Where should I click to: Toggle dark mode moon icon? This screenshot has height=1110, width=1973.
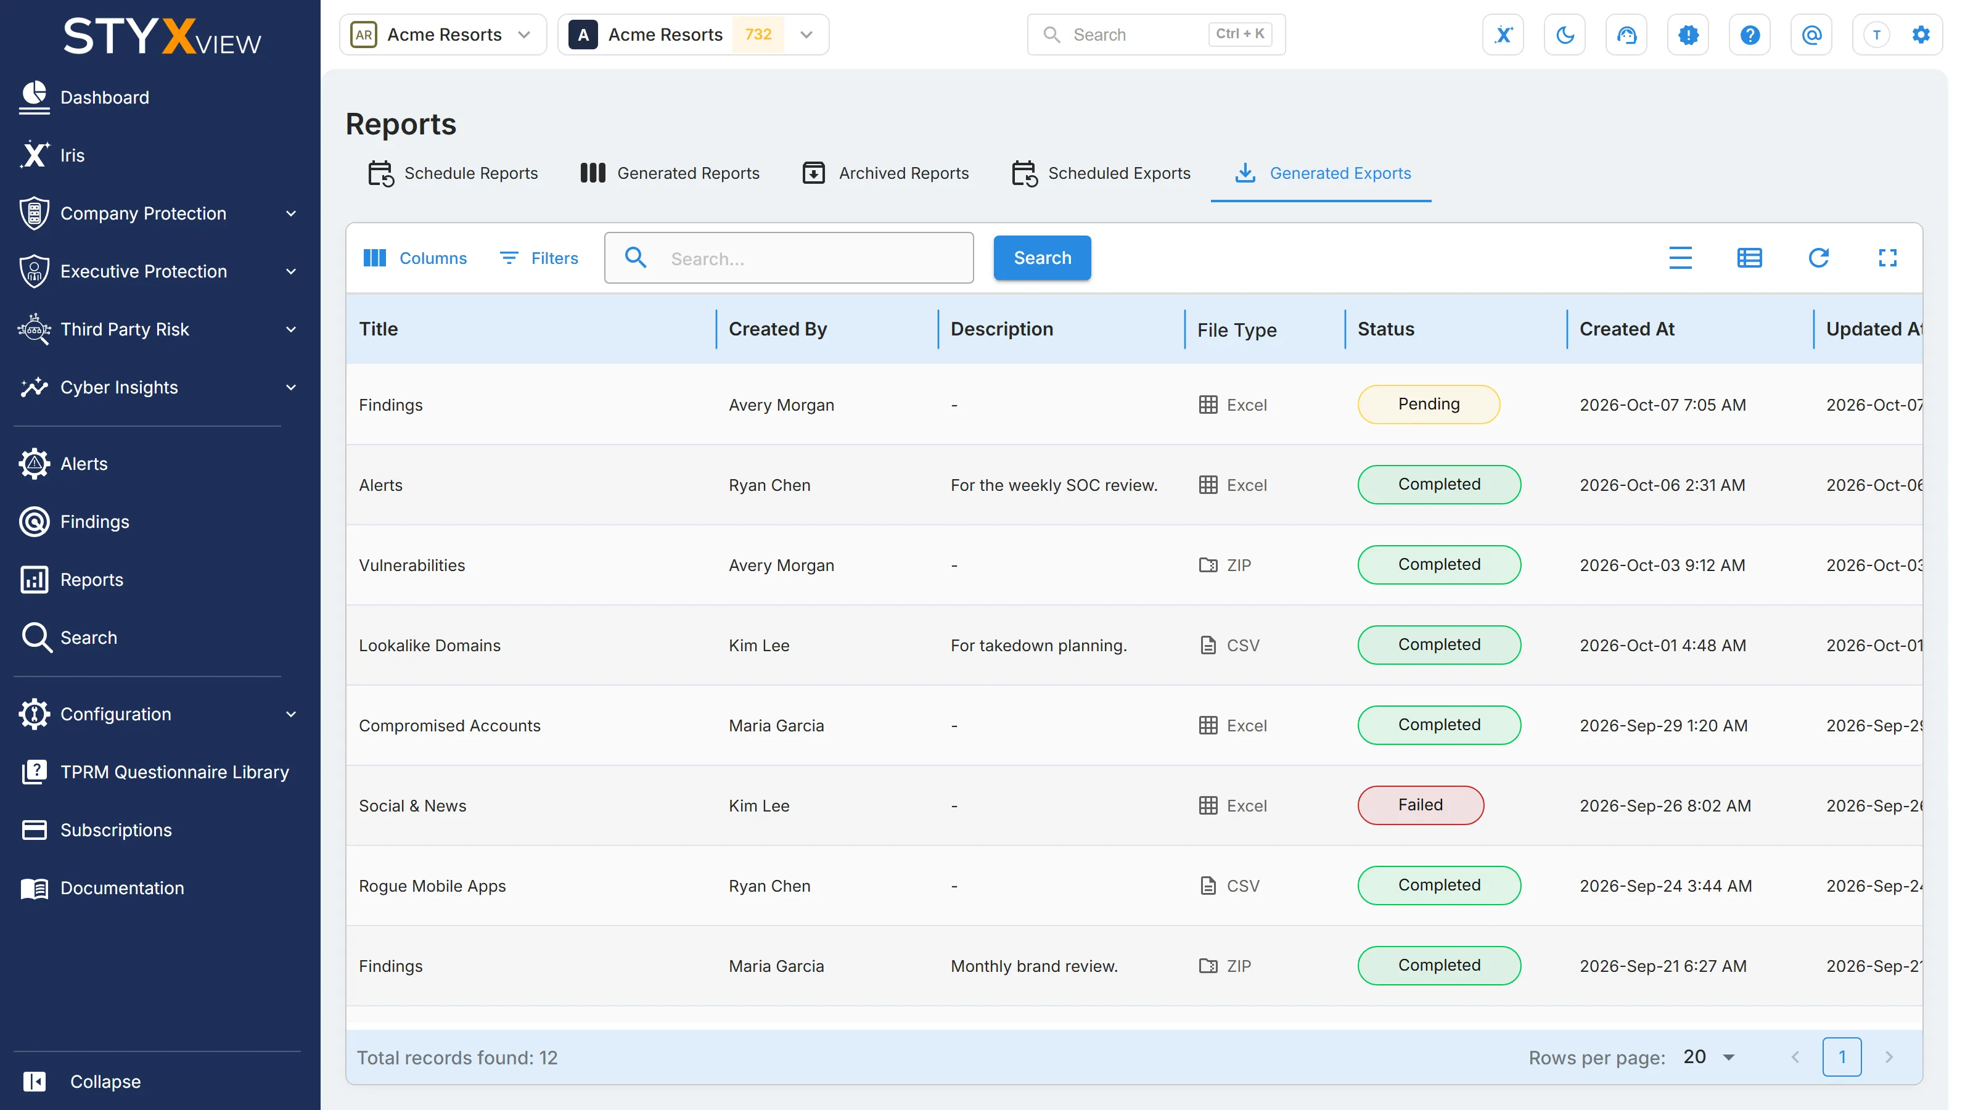(x=1565, y=35)
